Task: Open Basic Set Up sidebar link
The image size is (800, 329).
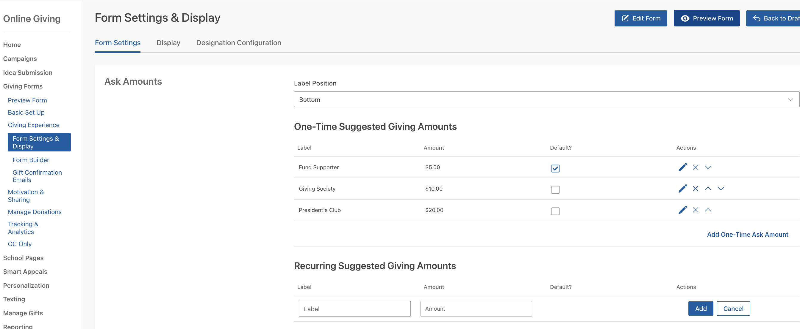Action: pos(26,113)
